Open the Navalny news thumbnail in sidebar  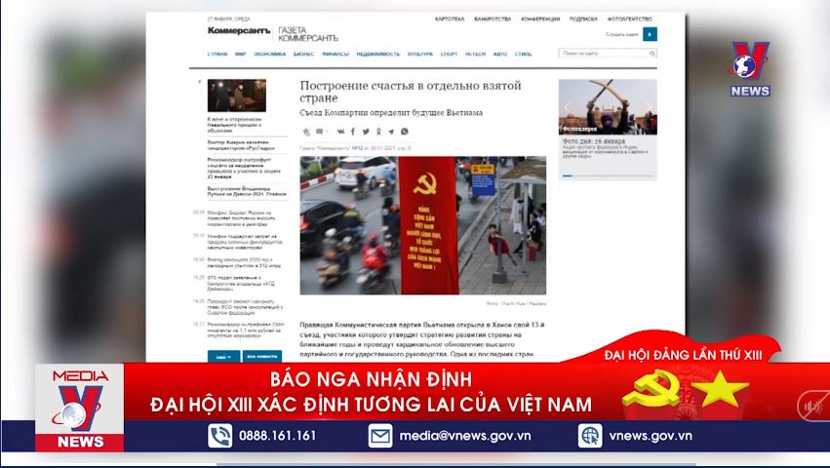pos(237,96)
